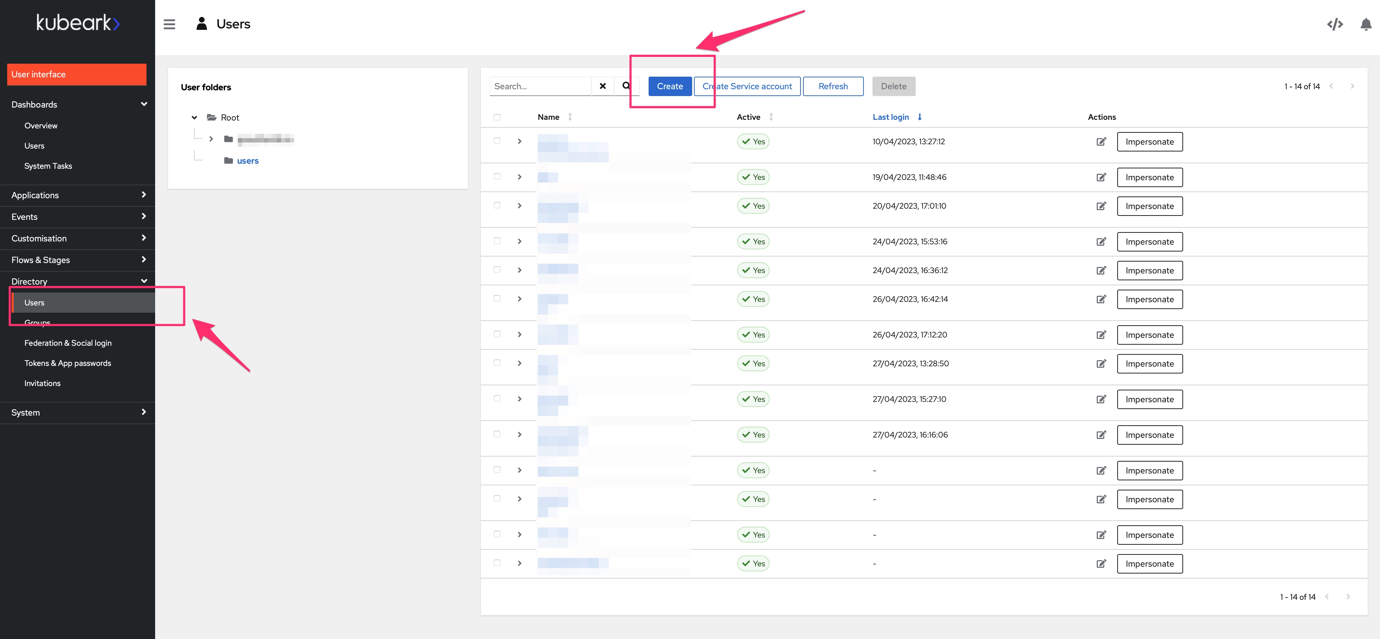Image resolution: width=1380 pixels, height=639 pixels.
Task: Check the last user row checkbox
Action: pyautogui.click(x=497, y=563)
